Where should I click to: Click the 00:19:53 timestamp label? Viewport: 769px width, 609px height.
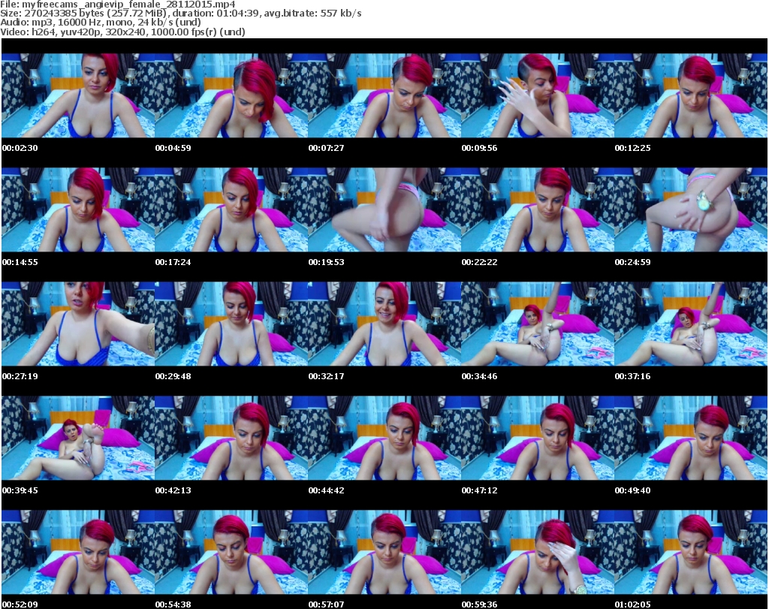point(326,262)
